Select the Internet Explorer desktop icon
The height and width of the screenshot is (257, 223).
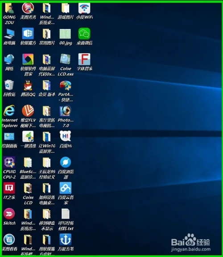tap(9, 110)
